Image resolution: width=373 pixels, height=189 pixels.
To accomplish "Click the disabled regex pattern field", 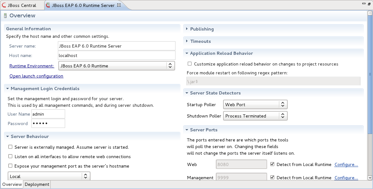I will pyautogui.click(x=273, y=81).
